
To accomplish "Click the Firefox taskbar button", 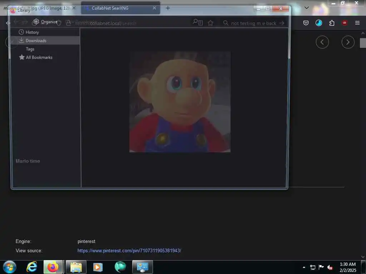I will coord(53,267).
